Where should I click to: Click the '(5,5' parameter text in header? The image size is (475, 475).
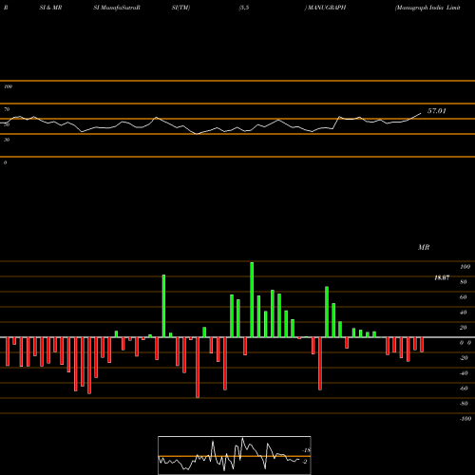(x=244, y=8)
